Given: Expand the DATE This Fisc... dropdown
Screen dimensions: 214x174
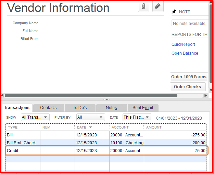Looking at the screenshot, I should (x=137, y=117).
